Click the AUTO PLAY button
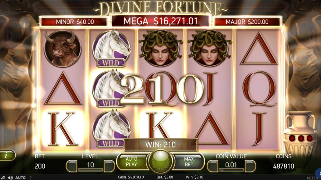 (131, 162)
